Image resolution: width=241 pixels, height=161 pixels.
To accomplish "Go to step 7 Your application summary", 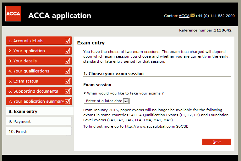I will point(39,101).
